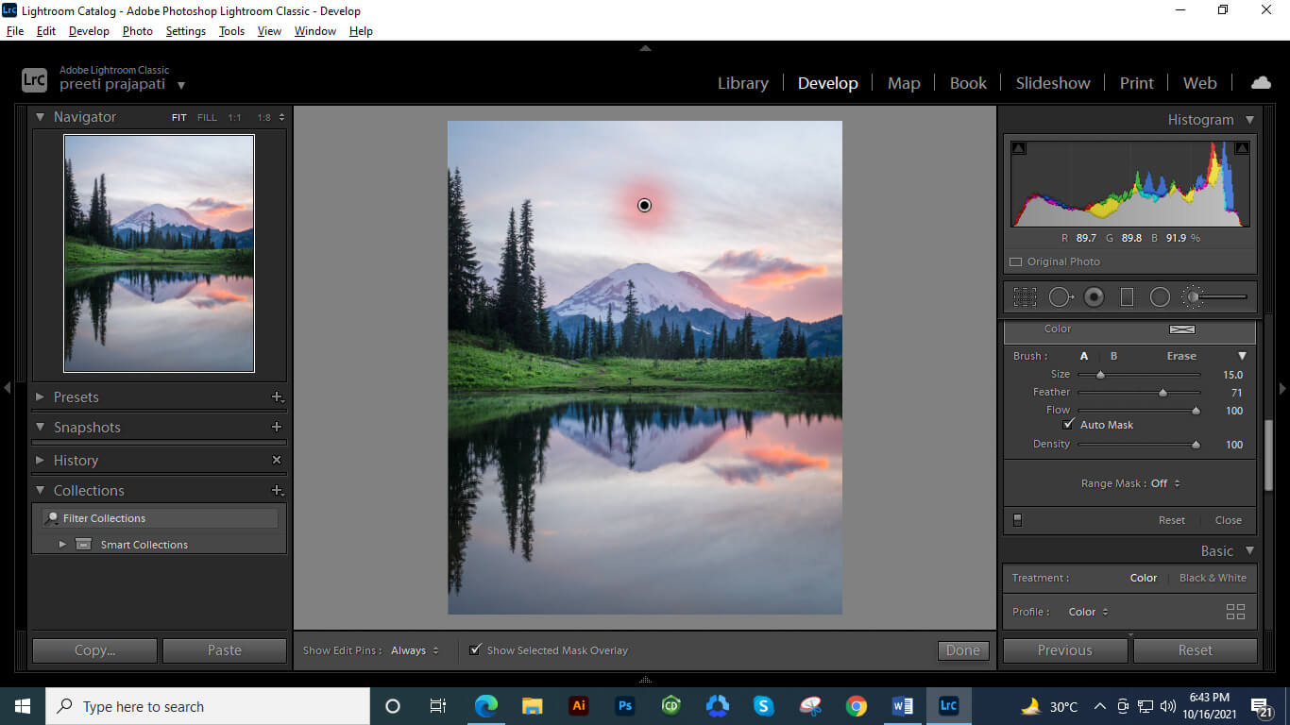This screenshot has width=1290, height=725.
Task: Open the Show Edit Pins dropdown
Action: pos(413,649)
